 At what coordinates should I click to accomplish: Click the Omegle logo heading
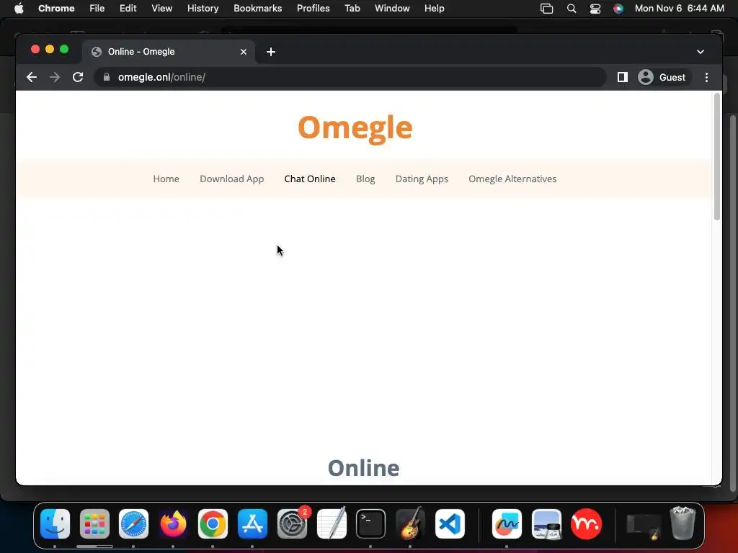355,127
